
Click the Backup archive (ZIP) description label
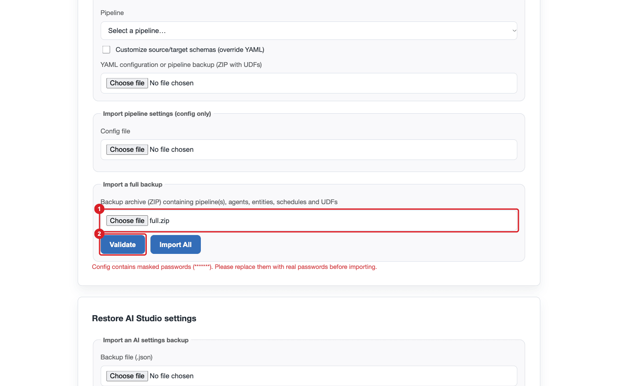[219, 202]
